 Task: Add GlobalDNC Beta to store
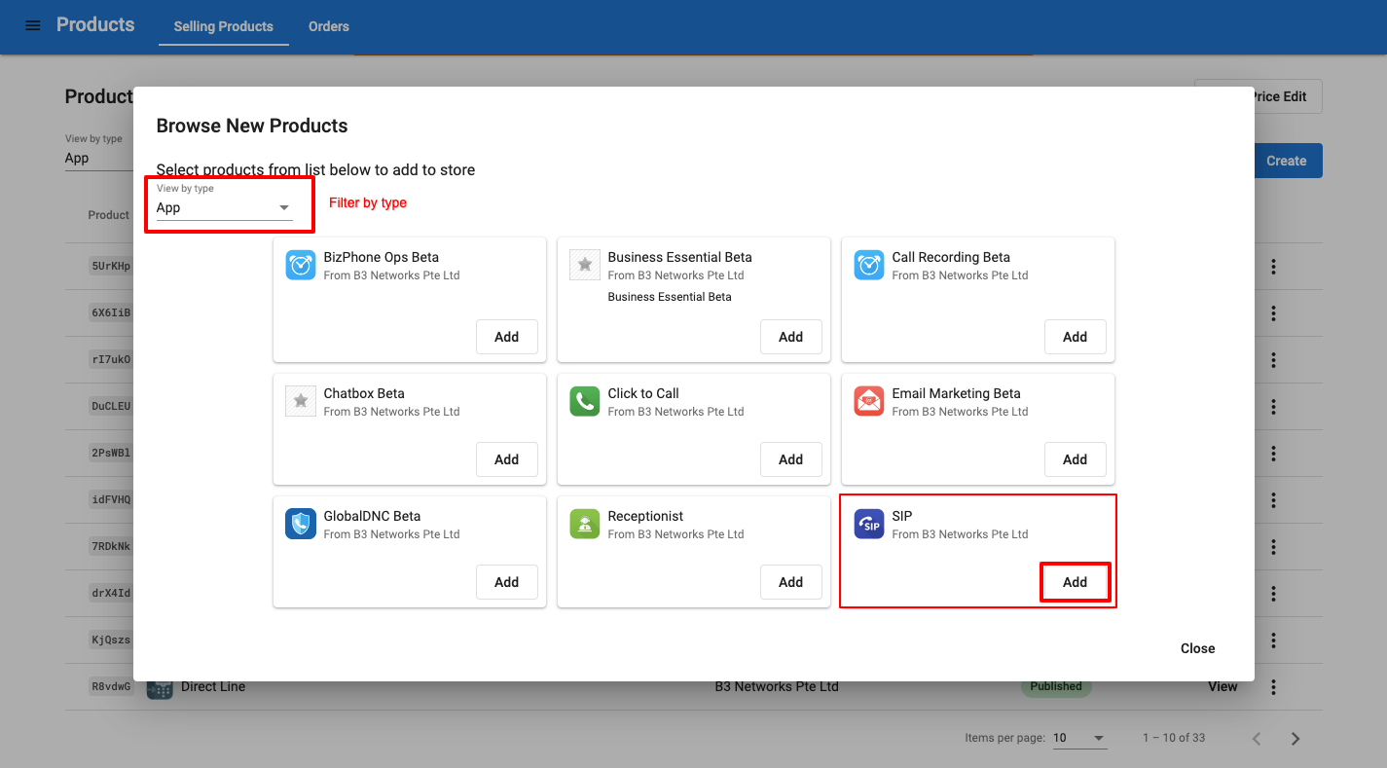click(x=507, y=582)
